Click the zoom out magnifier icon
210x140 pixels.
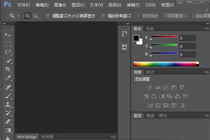click(36, 16)
